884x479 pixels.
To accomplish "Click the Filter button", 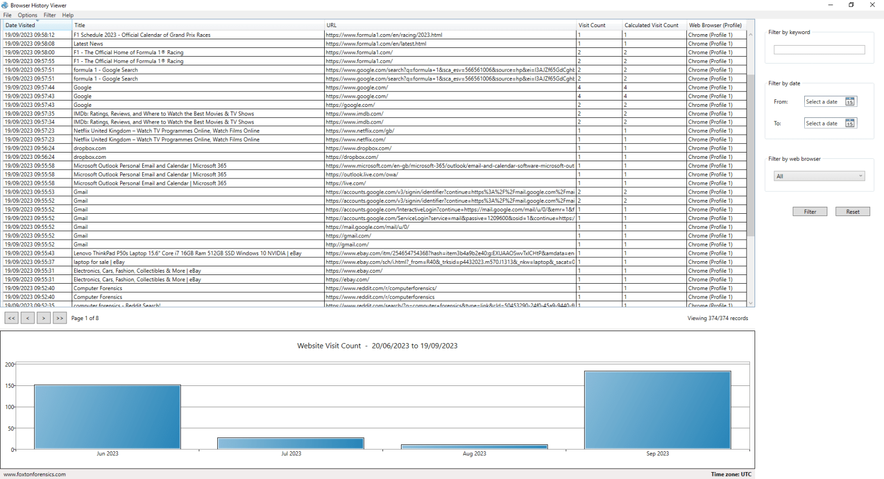I will 809,211.
